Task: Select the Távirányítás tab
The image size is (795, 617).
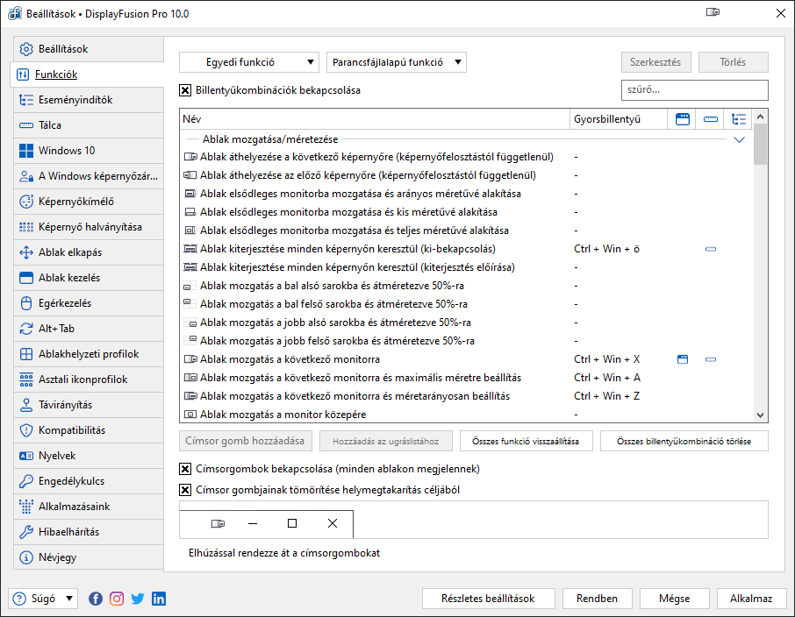Action: [89, 405]
